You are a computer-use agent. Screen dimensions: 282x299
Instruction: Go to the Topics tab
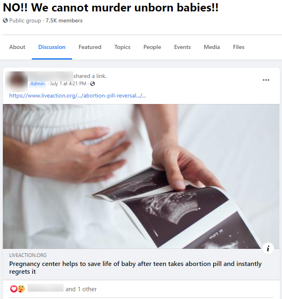(122, 47)
